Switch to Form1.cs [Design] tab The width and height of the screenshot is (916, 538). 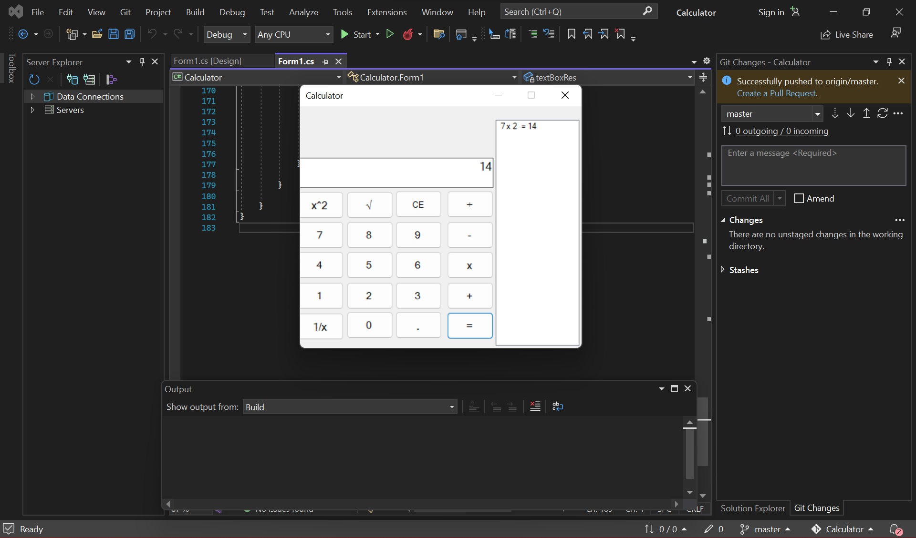tap(208, 61)
